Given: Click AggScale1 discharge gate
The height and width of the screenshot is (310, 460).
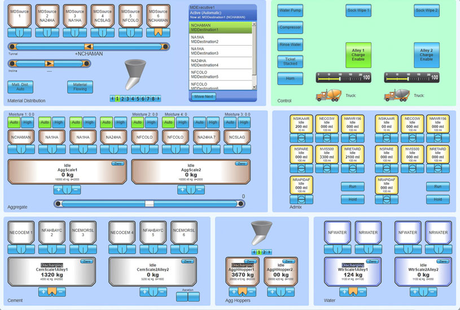Looking at the screenshot, I should [67, 190].
